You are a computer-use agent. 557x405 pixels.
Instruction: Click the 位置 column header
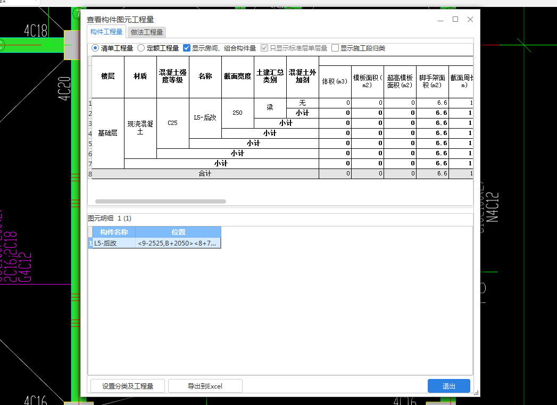point(178,232)
